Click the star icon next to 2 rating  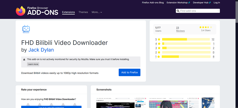coord(159,53)
